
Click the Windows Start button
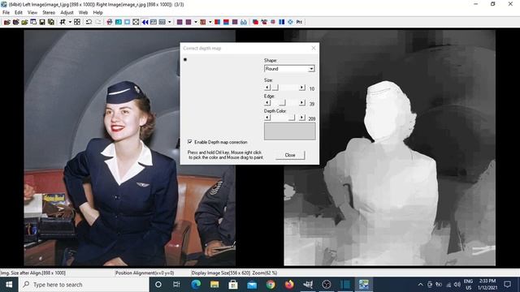click(9, 285)
